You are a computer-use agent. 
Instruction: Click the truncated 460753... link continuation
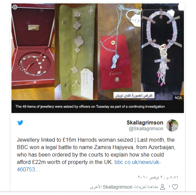28,170
